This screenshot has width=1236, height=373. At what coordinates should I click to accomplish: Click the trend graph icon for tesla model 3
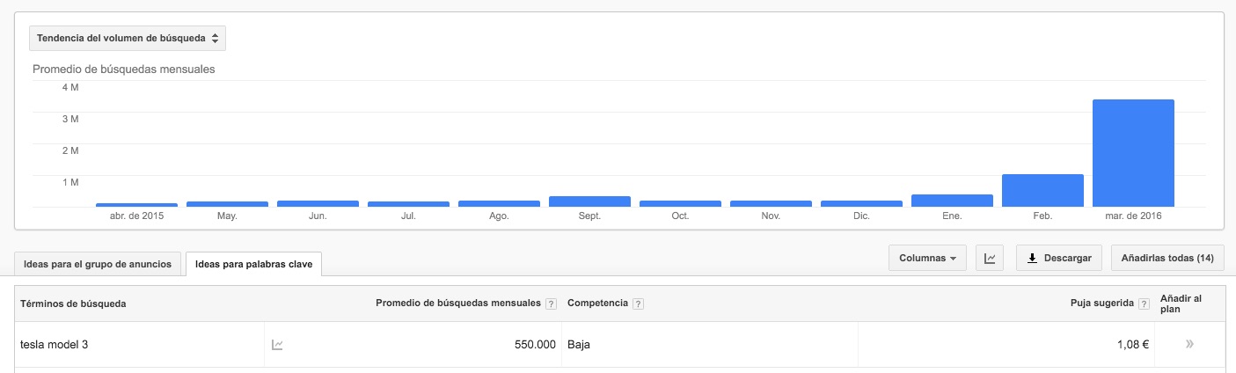click(277, 345)
